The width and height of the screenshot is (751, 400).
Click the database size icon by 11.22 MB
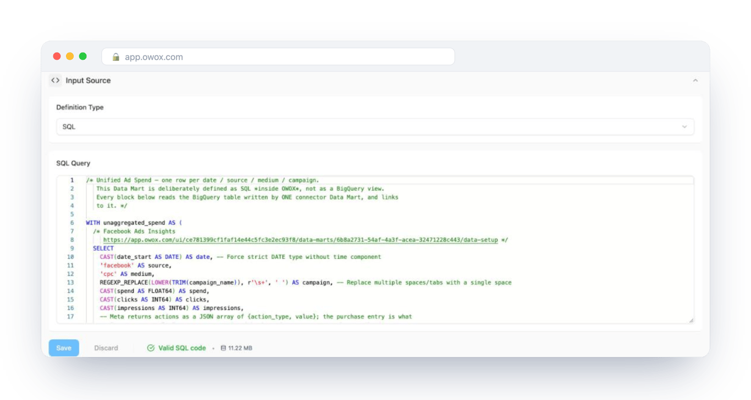223,348
